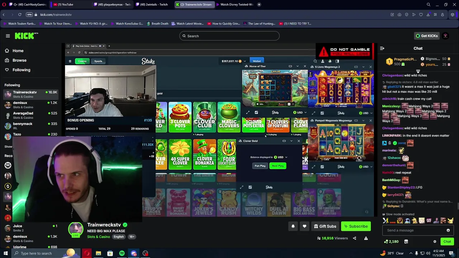This screenshot has width=459, height=258.
Task: Go back in the browser
Action: 4,15
